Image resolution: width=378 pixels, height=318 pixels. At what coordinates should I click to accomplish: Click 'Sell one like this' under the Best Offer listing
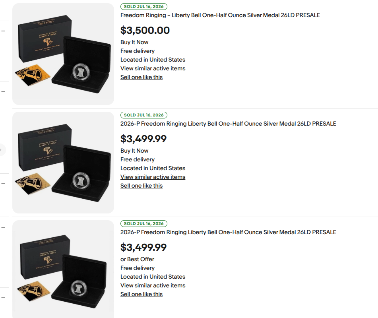(x=142, y=294)
